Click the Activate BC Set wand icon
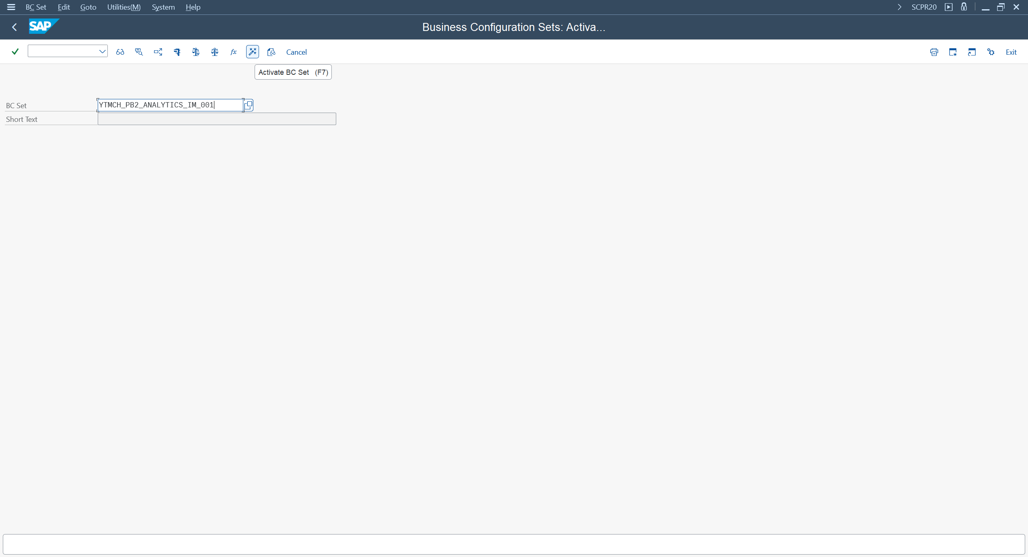Viewport: 1028px width, 557px height. 252,52
